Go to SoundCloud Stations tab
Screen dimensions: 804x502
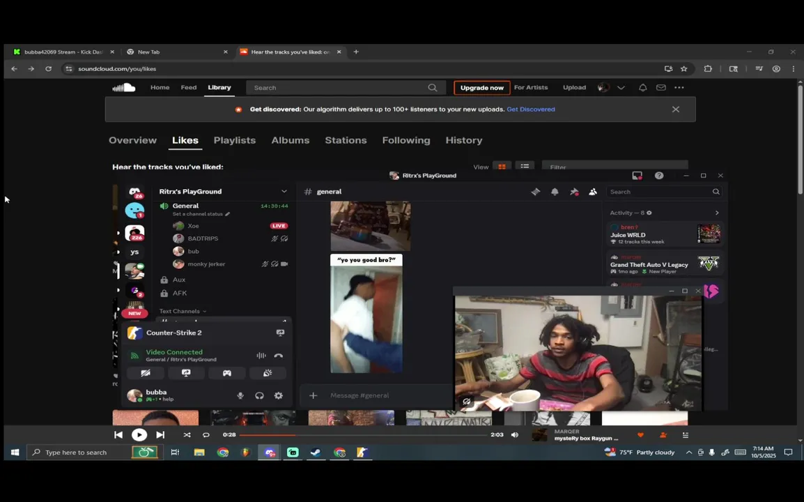[346, 140]
